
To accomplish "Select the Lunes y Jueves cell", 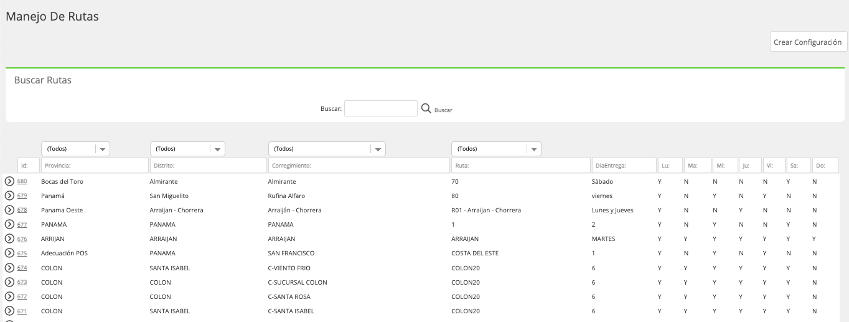I will point(612,210).
